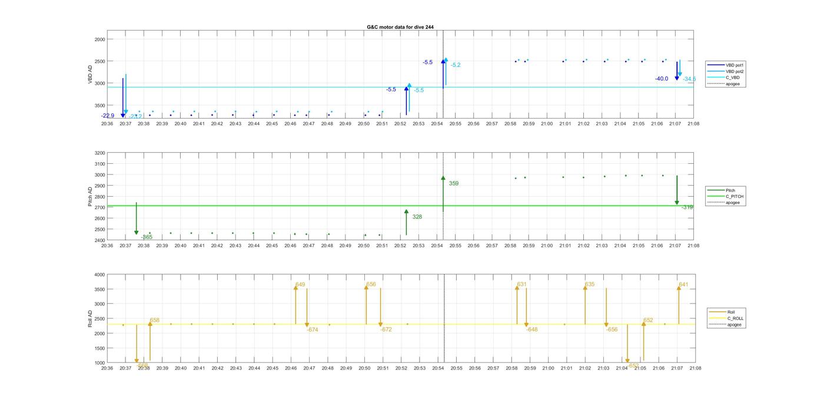The width and height of the screenshot is (824, 407).
Task: Click the 21:08 time tick under VBD plot
Action: click(693, 124)
